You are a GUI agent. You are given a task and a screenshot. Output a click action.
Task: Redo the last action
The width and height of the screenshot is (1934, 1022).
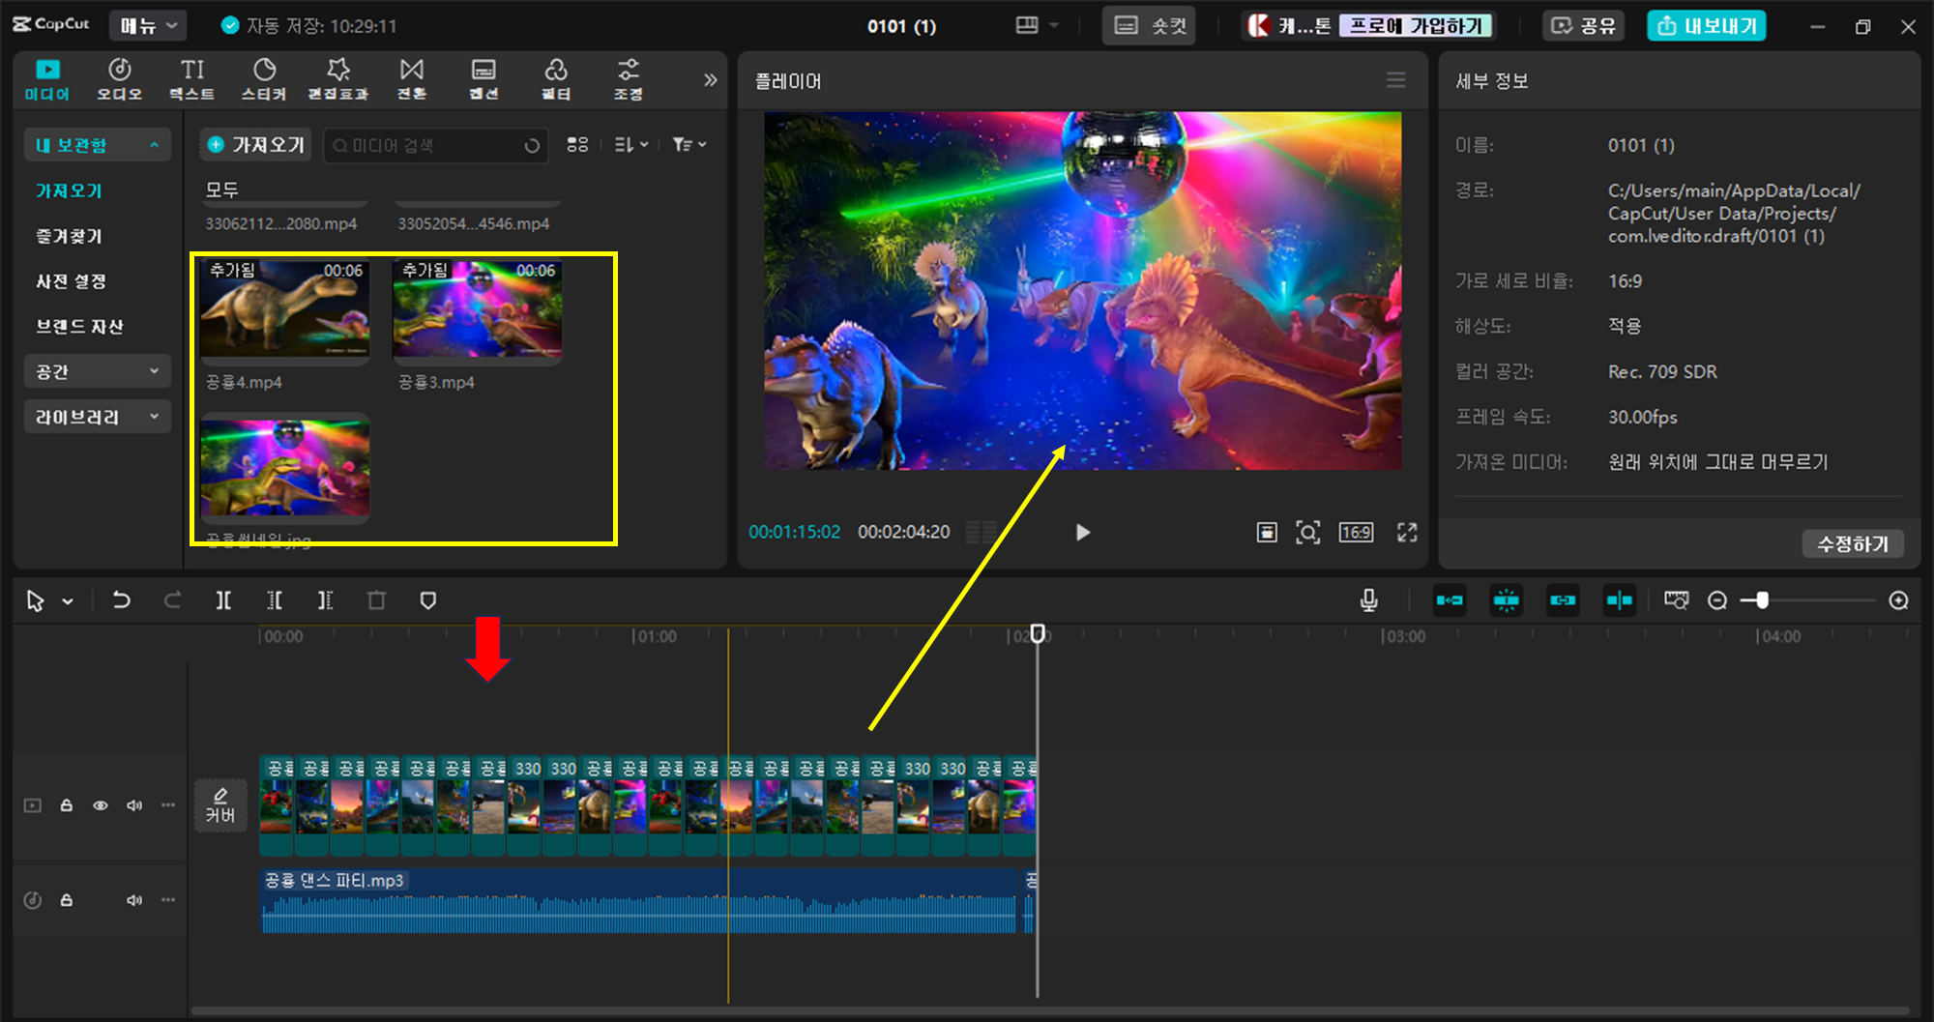[x=172, y=600]
